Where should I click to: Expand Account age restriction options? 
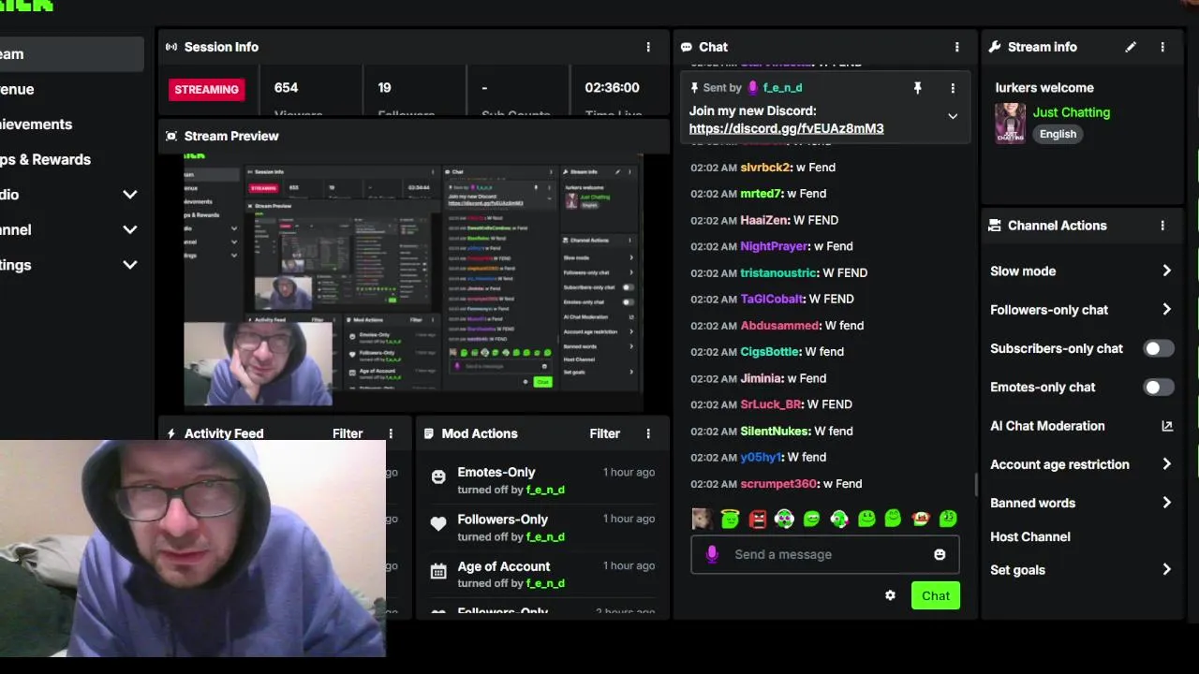point(1166,464)
